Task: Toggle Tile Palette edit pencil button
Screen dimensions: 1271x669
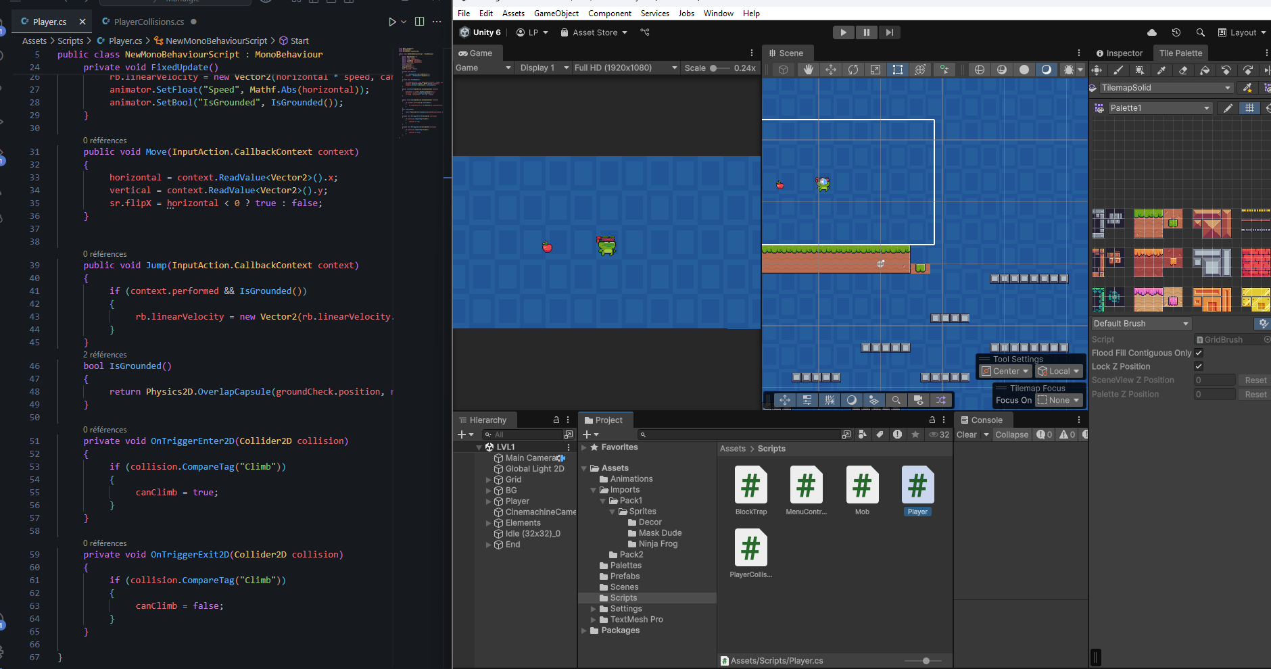Action: [x=1228, y=108]
